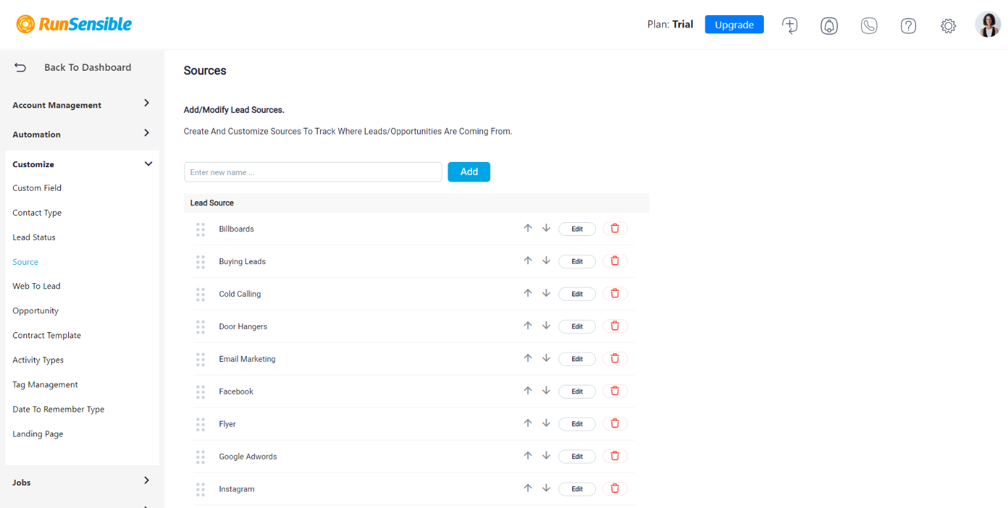Image resolution: width=1008 pixels, height=508 pixels.
Task: Open Contact Type settings
Action: [37, 213]
